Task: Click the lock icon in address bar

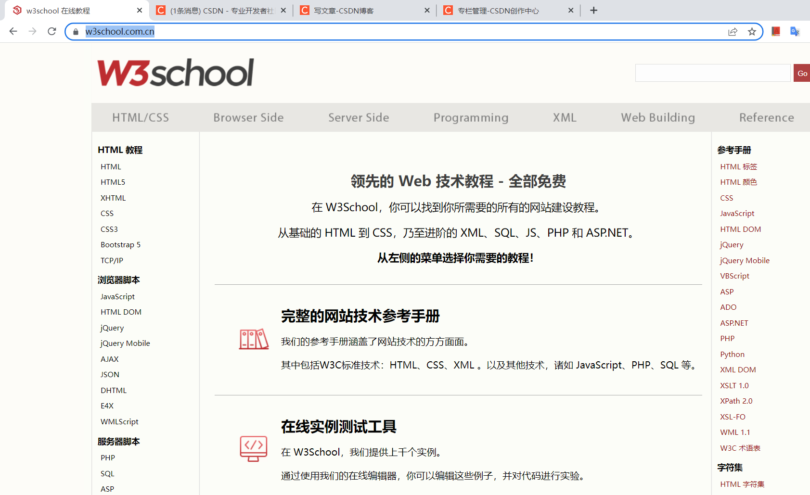Action: [x=76, y=32]
